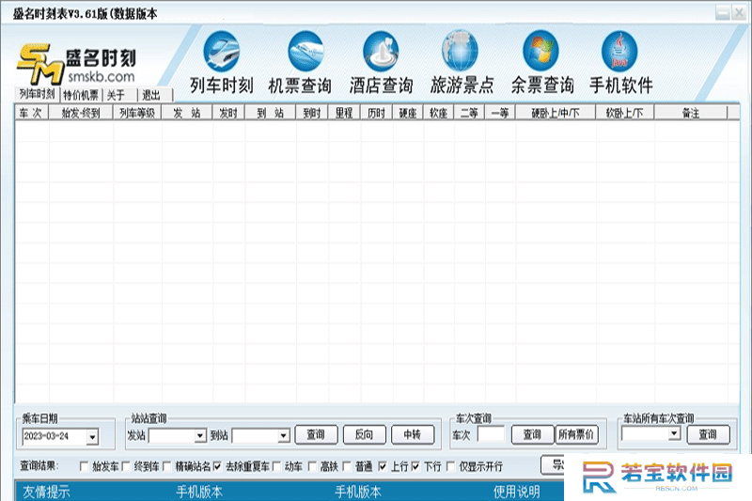The image size is (752, 501).
Task: Click the 硬卧上/中/下 column header
Action: pos(556,113)
